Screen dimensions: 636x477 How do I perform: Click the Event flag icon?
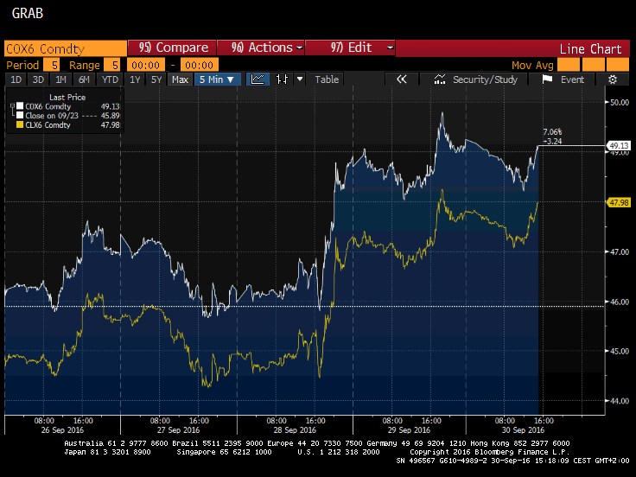point(547,79)
